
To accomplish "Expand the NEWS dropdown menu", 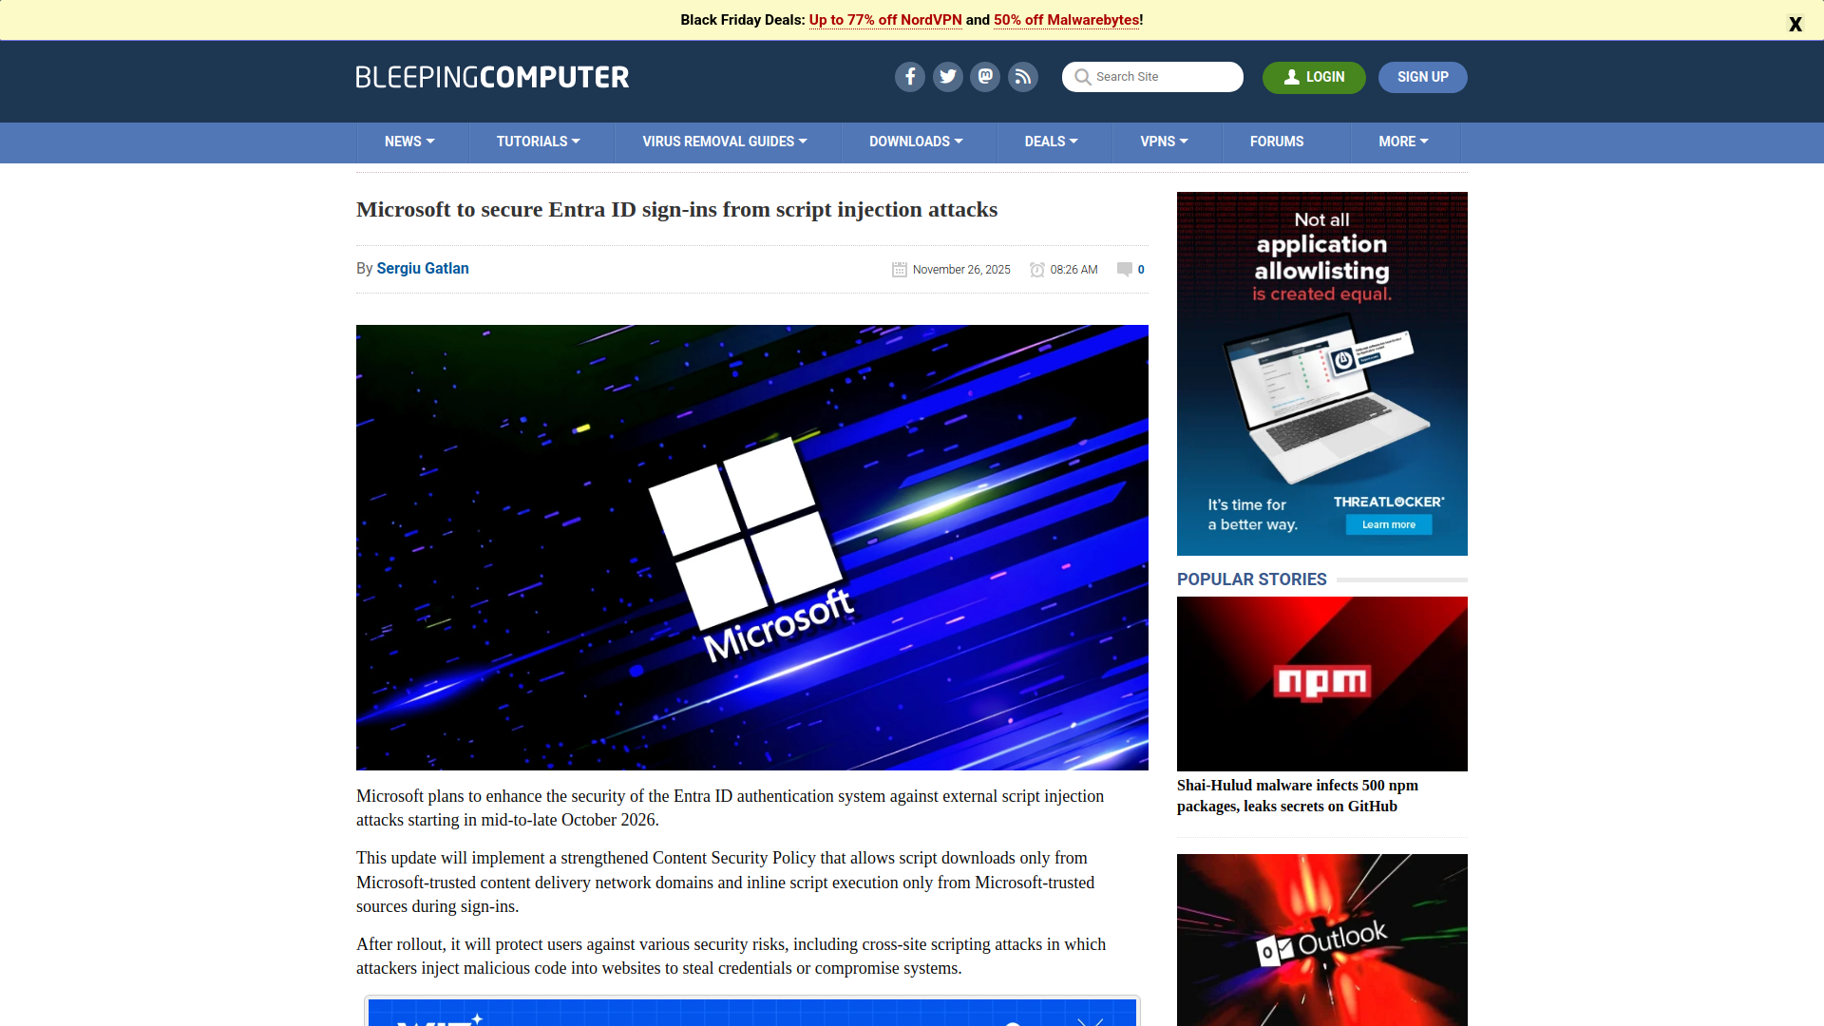I will click(408, 142).
